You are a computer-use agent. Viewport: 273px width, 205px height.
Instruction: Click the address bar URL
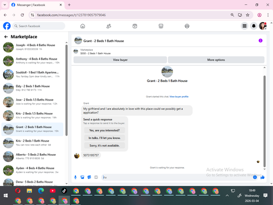pyautogui.click(x=72, y=15)
